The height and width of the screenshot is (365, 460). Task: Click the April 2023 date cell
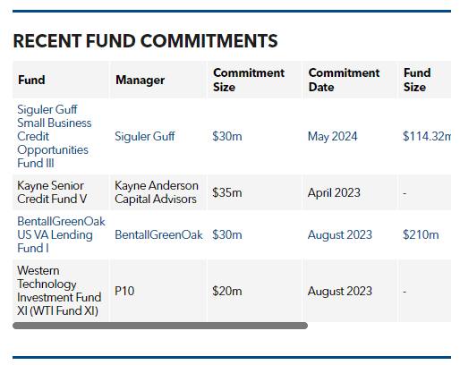[x=350, y=192]
